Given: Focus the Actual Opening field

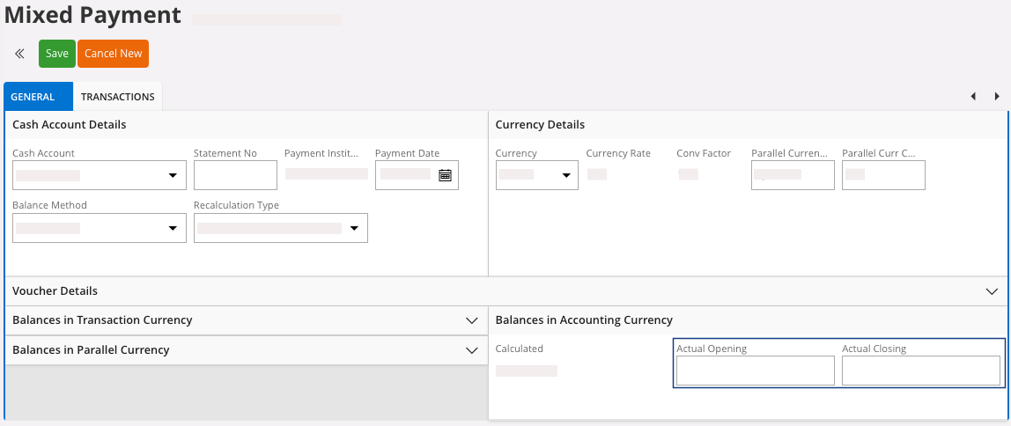Looking at the screenshot, I should click(x=755, y=371).
